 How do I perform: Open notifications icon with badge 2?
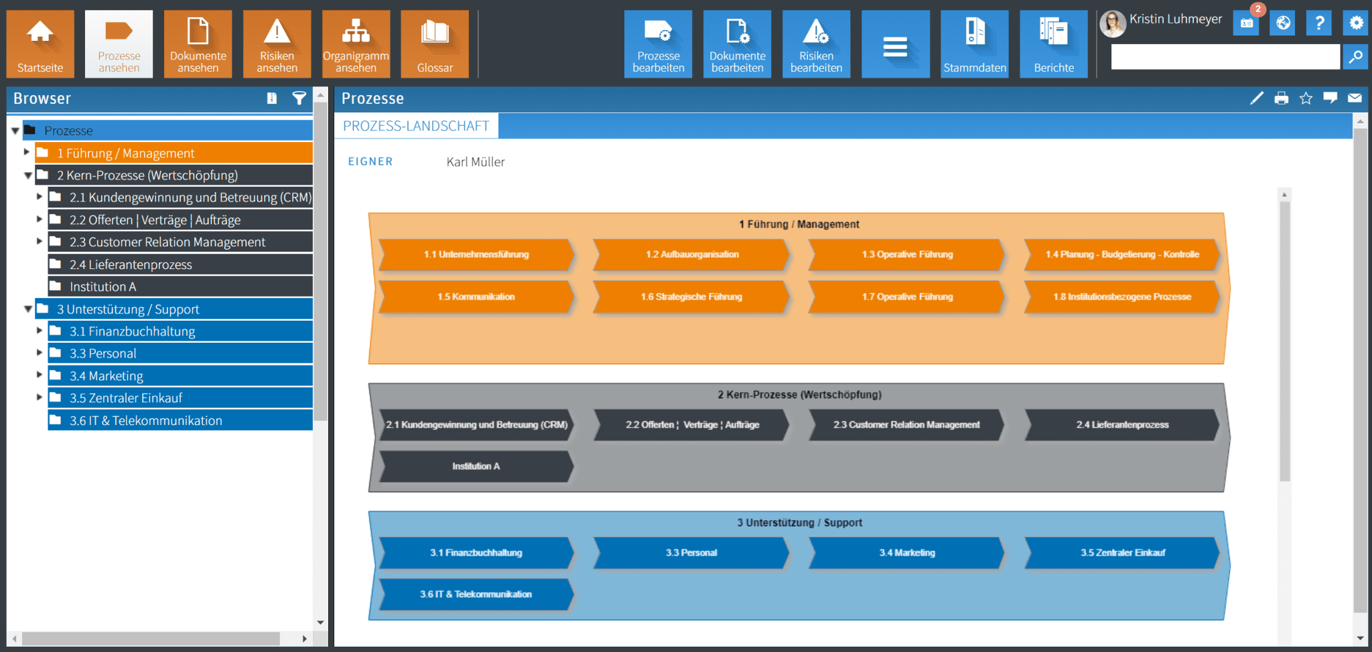1247,23
